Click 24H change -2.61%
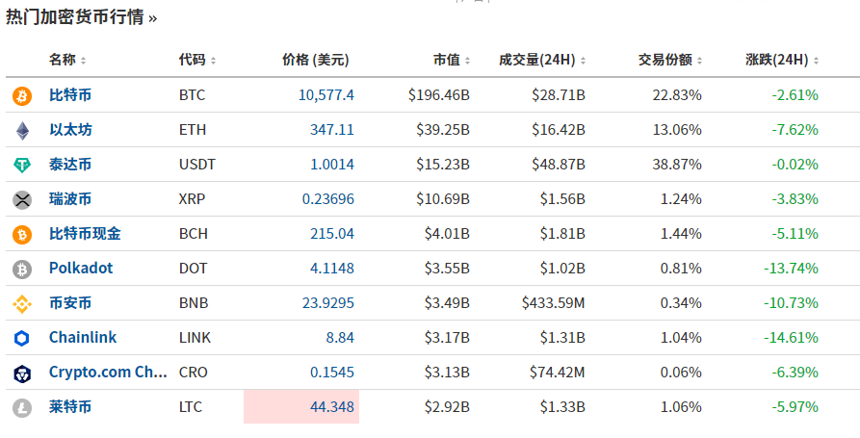 pos(795,95)
